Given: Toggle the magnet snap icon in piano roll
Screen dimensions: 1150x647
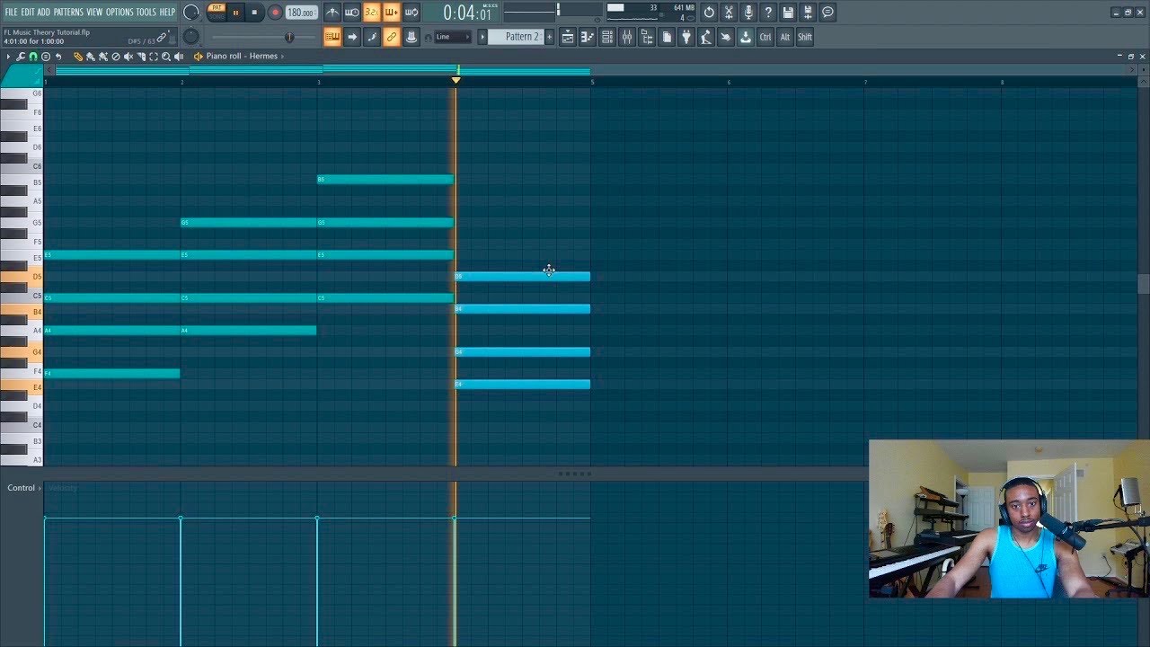Looking at the screenshot, I should (x=33, y=57).
